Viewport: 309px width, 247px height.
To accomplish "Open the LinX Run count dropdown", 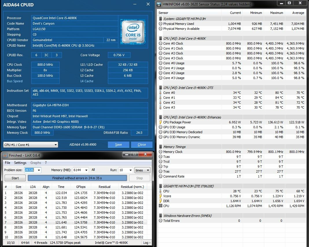I will click(130, 170).
